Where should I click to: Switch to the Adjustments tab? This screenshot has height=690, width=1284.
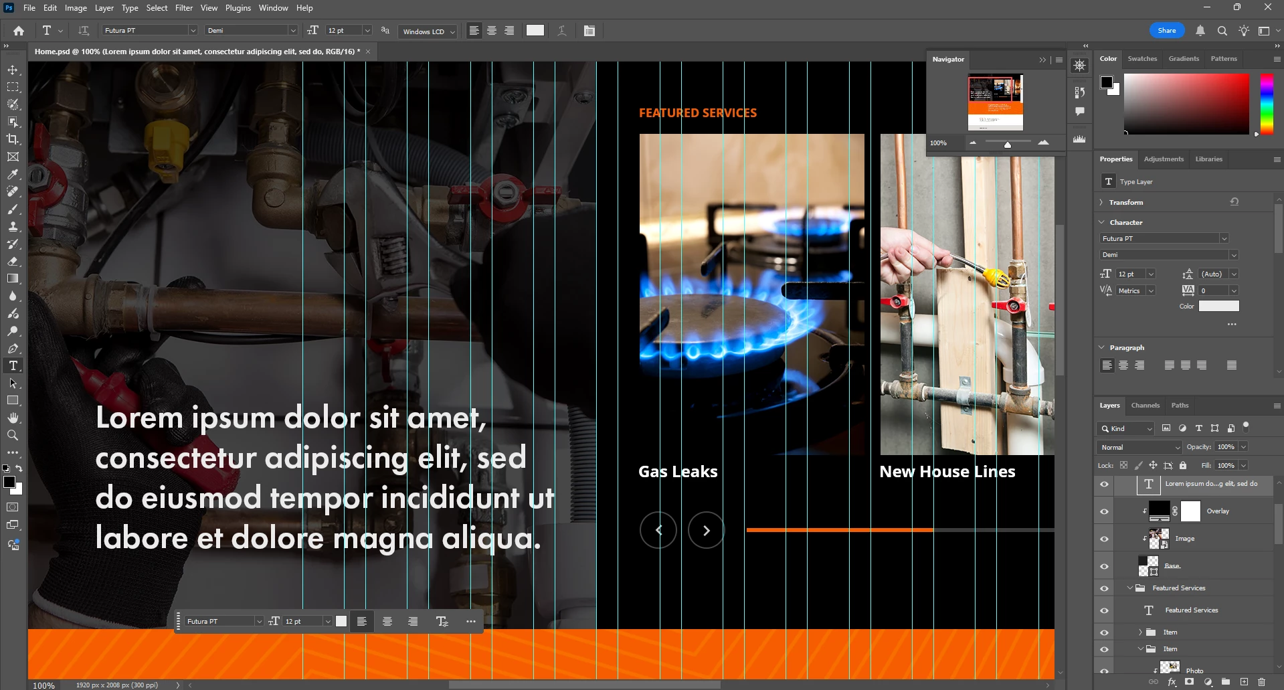click(1164, 159)
